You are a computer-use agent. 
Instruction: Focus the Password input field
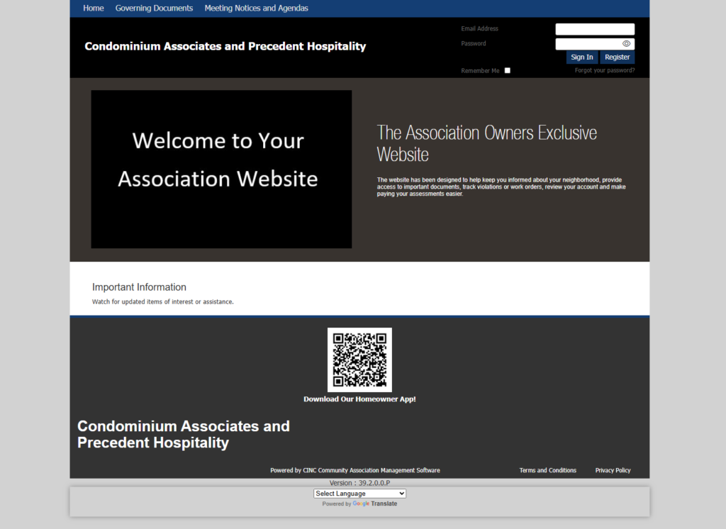pyautogui.click(x=587, y=44)
